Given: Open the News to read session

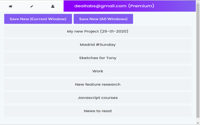Looking at the screenshot, I should pos(98,111).
